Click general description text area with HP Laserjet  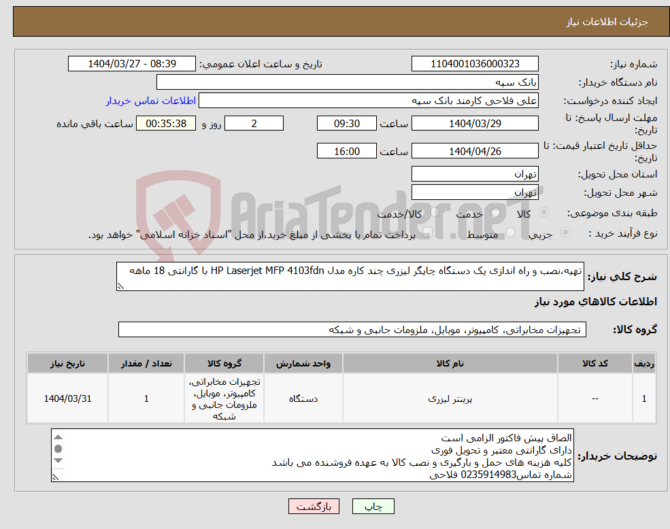point(350,277)
